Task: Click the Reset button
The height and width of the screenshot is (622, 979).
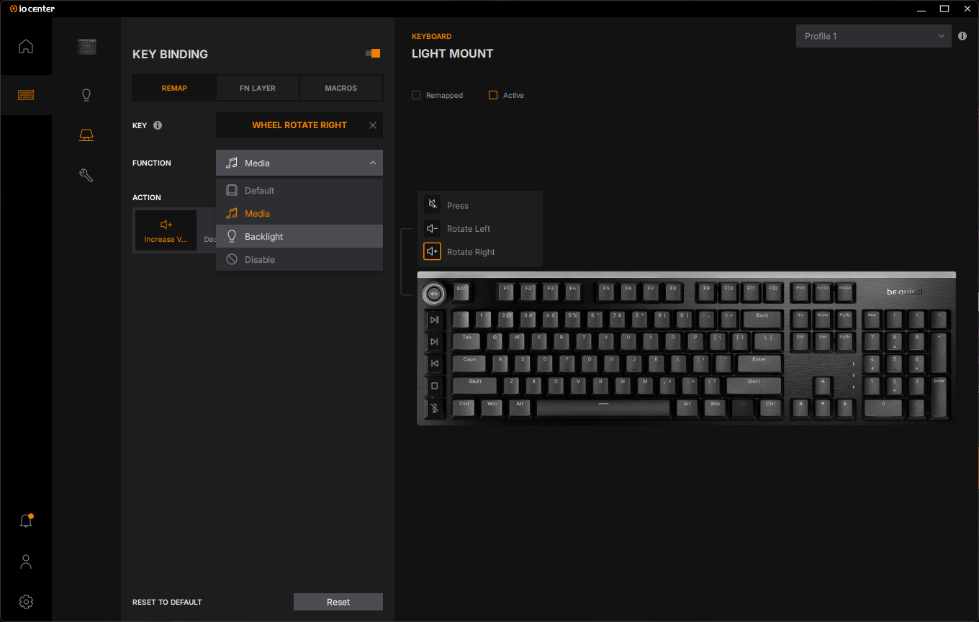Action: click(x=338, y=602)
